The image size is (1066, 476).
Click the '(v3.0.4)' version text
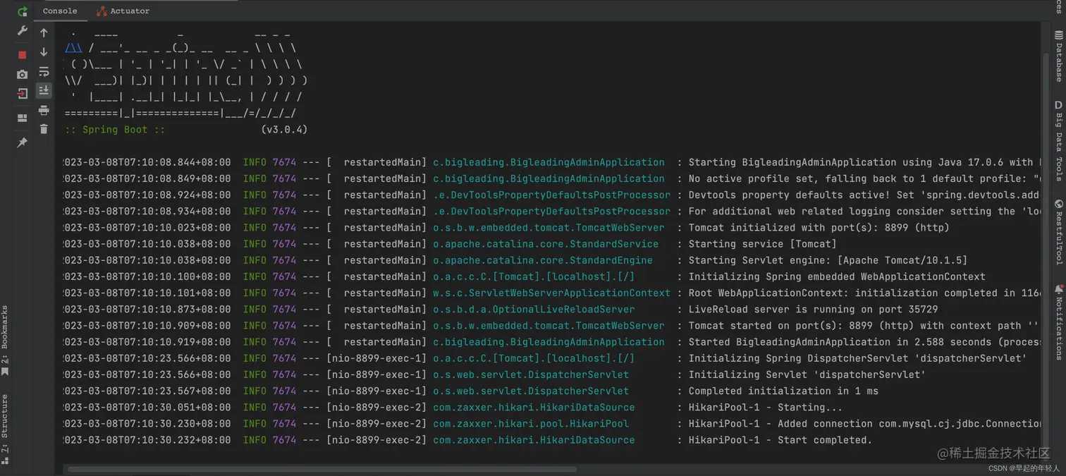[x=284, y=130]
